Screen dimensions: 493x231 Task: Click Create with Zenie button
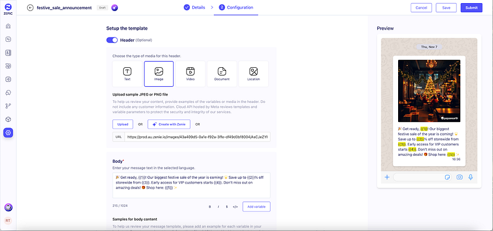[169, 124]
